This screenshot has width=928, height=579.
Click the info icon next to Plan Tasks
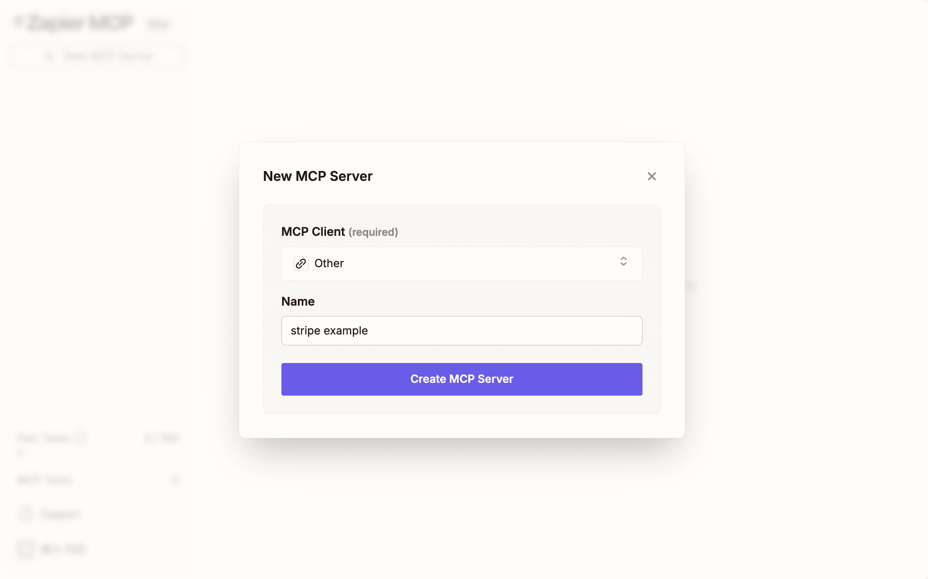pyautogui.click(x=81, y=437)
